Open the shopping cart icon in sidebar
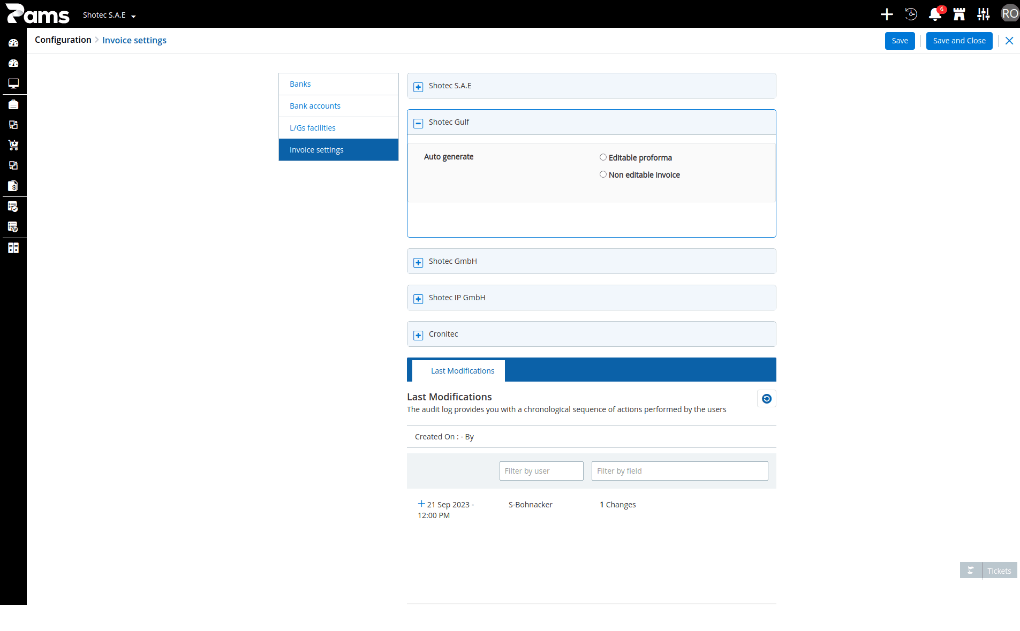 [x=13, y=145]
